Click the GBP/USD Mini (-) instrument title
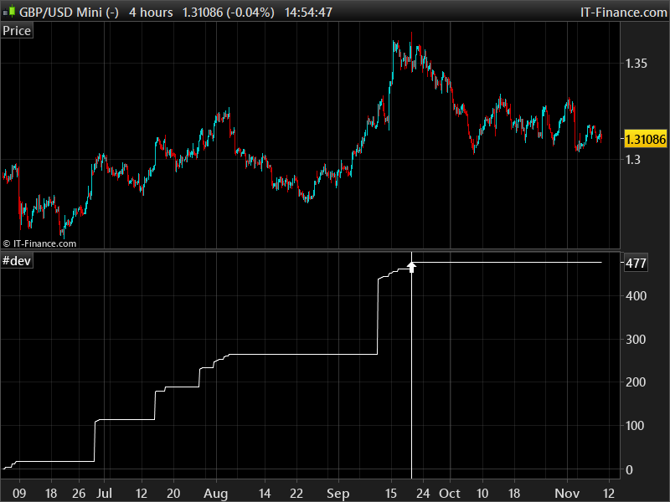This screenshot has width=670, height=502. pyautogui.click(x=69, y=13)
